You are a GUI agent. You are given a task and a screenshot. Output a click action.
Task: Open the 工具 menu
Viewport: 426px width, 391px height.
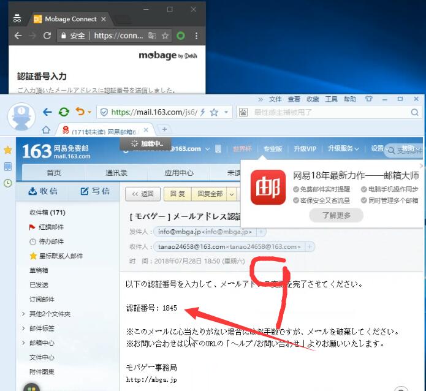pos(331,99)
